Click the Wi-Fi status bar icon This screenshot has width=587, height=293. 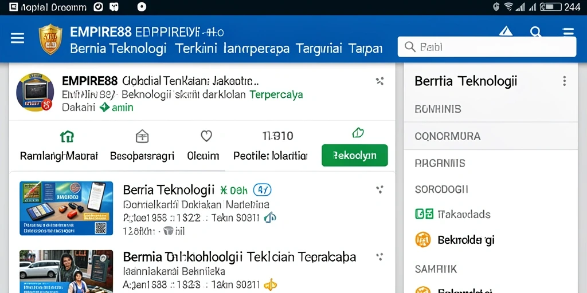coord(508,7)
